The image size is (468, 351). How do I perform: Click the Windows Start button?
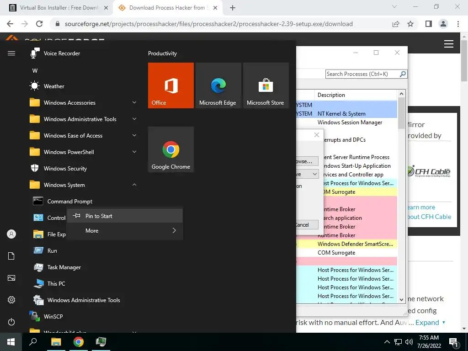coord(11,342)
